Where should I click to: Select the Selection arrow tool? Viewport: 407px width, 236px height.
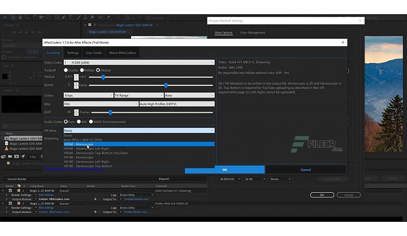13,18
